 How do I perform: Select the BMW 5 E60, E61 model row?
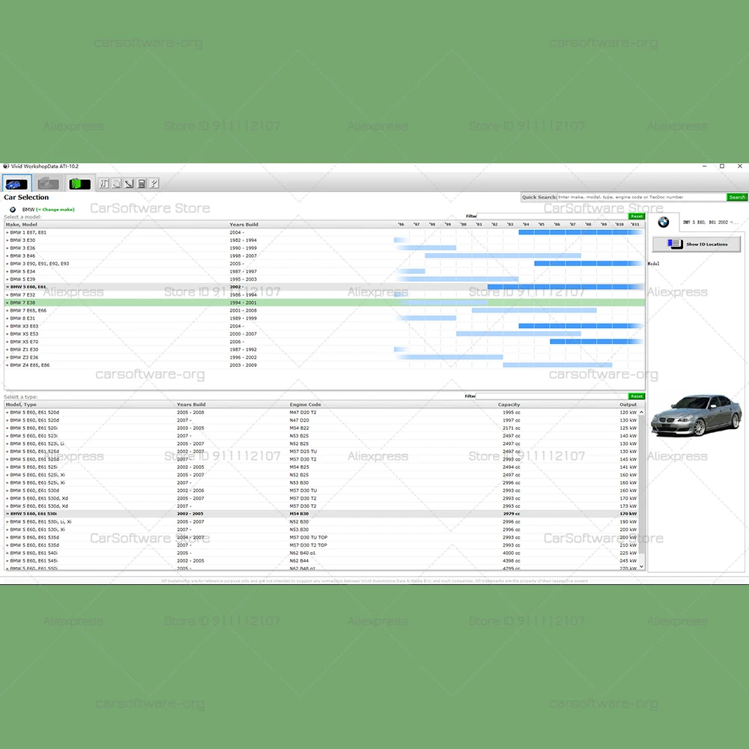pyautogui.click(x=324, y=287)
